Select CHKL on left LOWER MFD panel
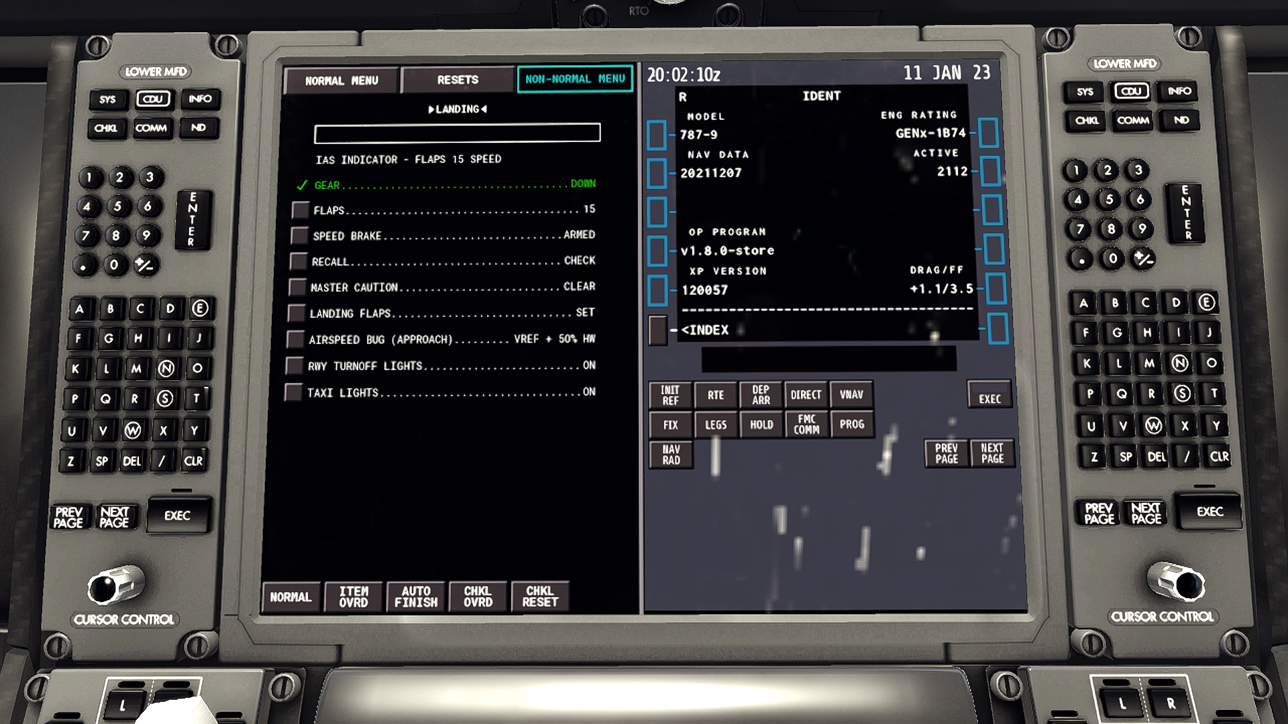 click(105, 128)
